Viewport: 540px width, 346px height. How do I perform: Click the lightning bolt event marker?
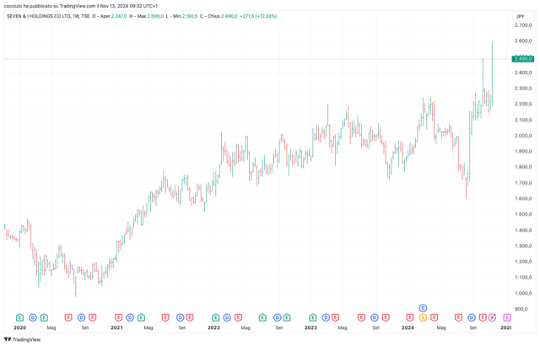coord(492,317)
